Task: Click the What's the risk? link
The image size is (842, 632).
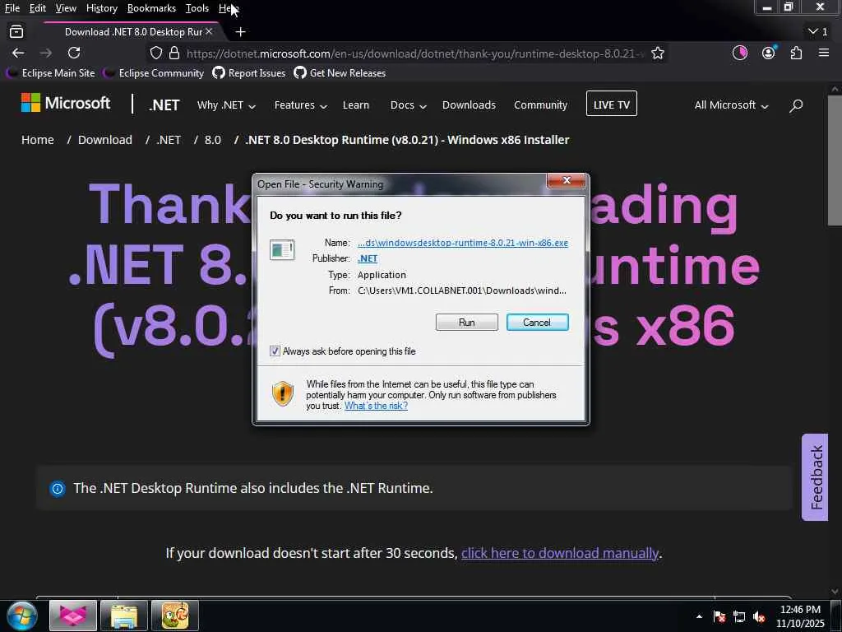Action: point(376,406)
